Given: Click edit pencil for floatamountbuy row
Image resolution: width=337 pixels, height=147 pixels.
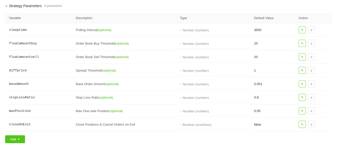Looking at the screenshot, I should coord(302,43).
